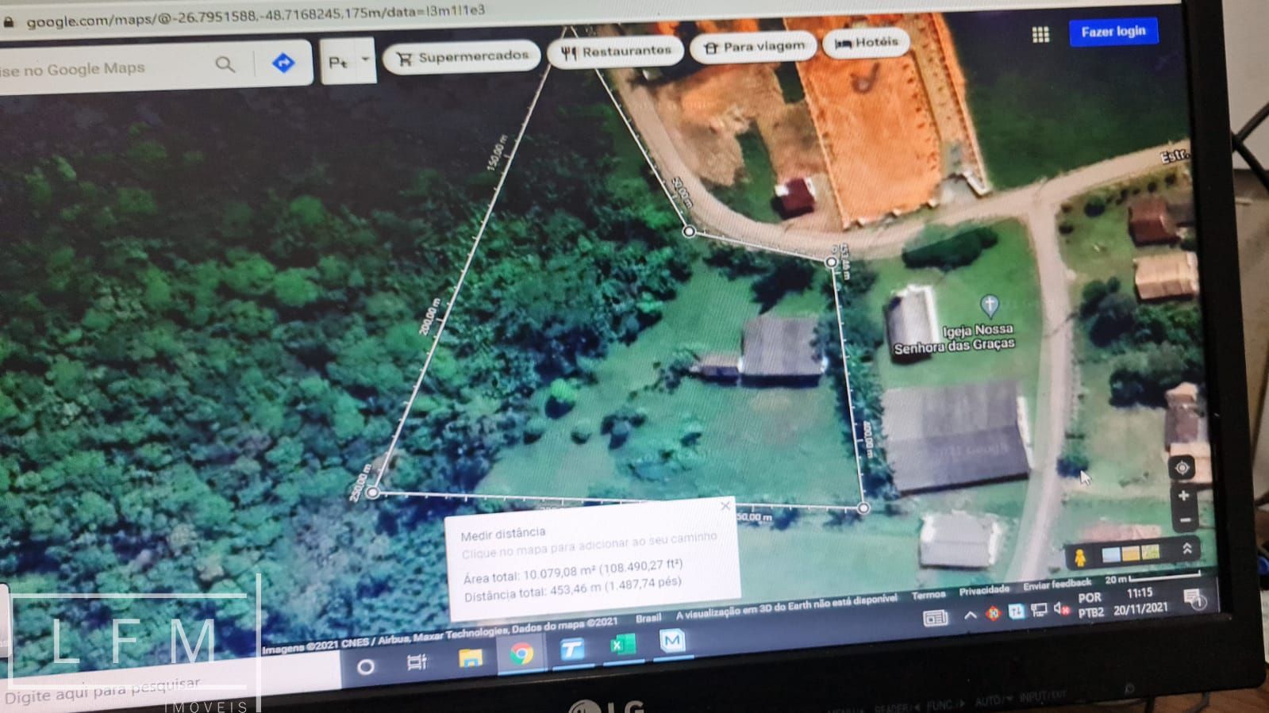
Task: Select the Street View pegman icon
Action: point(1080,557)
